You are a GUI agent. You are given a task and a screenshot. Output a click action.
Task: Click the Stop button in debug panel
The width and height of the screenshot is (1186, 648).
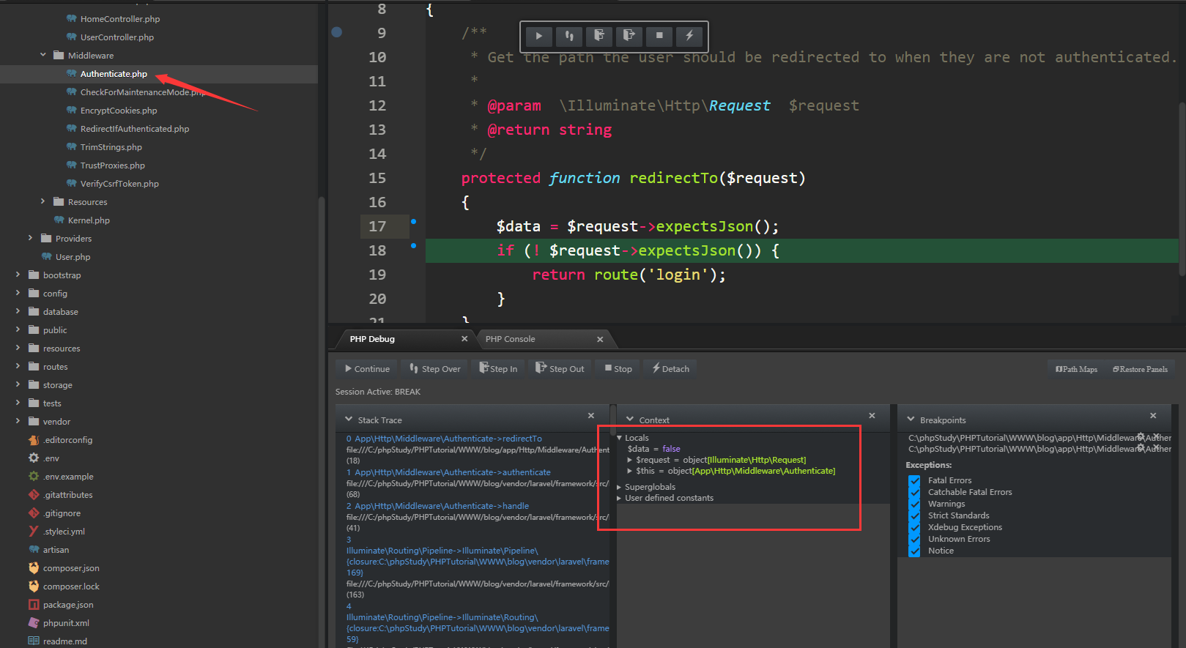618,368
